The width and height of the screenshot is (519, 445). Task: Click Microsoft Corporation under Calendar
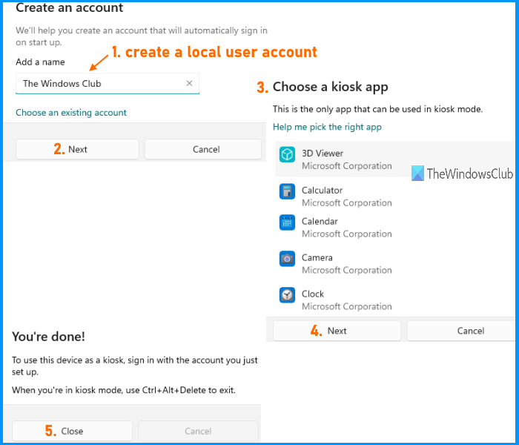[x=347, y=234]
